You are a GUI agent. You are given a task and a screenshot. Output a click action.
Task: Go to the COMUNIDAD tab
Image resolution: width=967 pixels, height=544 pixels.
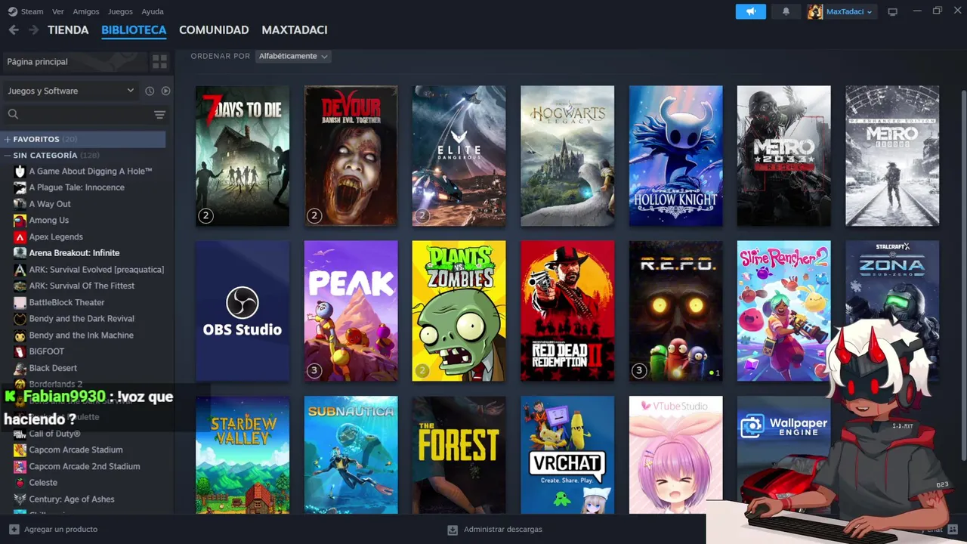click(x=214, y=30)
